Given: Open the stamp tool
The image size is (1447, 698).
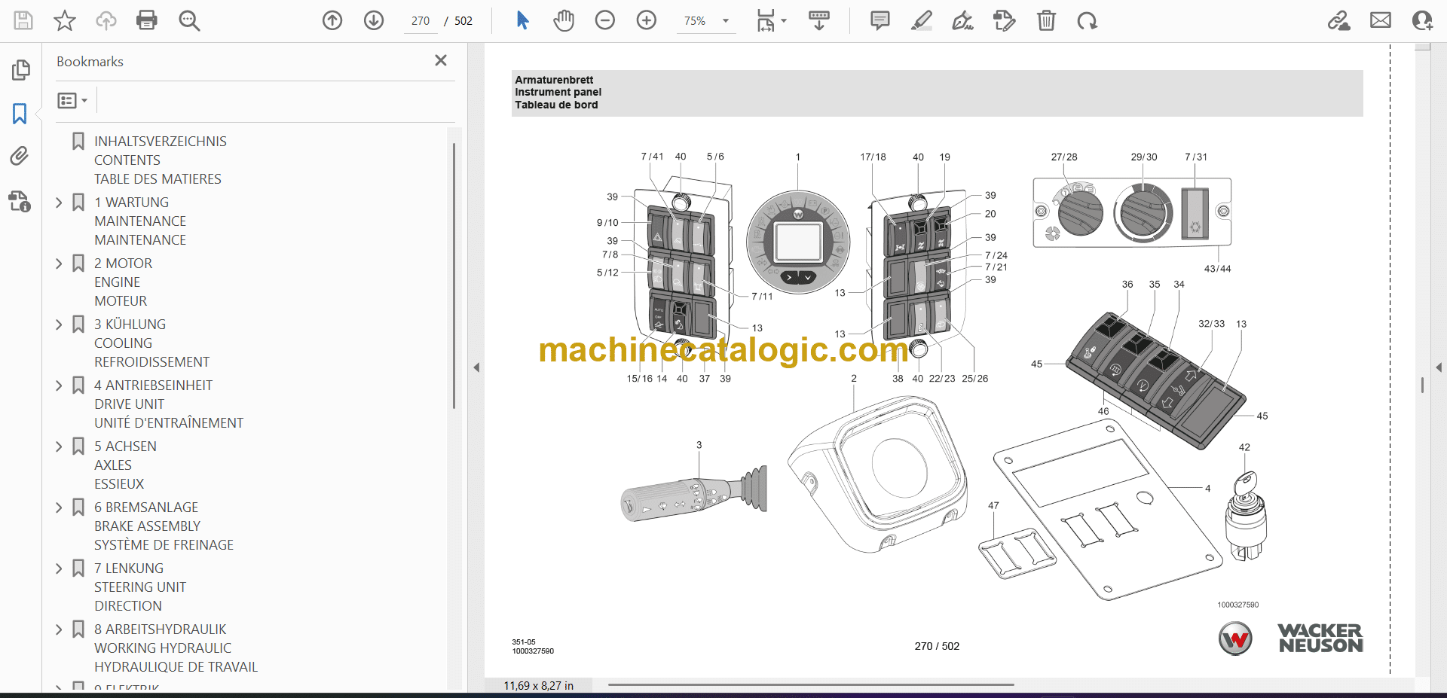Looking at the screenshot, I should (x=1004, y=20).
